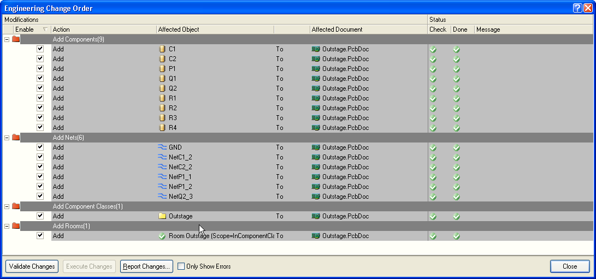The image size is (596, 279).
Task: Collapse the Add Components(9) group
Action: [x=7, y=39]
